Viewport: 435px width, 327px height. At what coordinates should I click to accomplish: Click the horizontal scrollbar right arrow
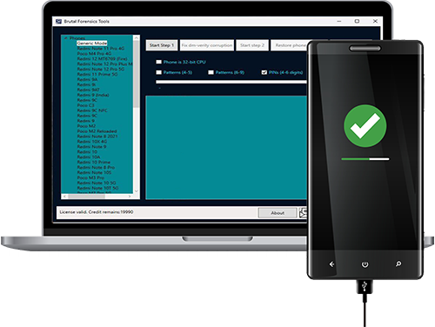click(x=130, y=197)
